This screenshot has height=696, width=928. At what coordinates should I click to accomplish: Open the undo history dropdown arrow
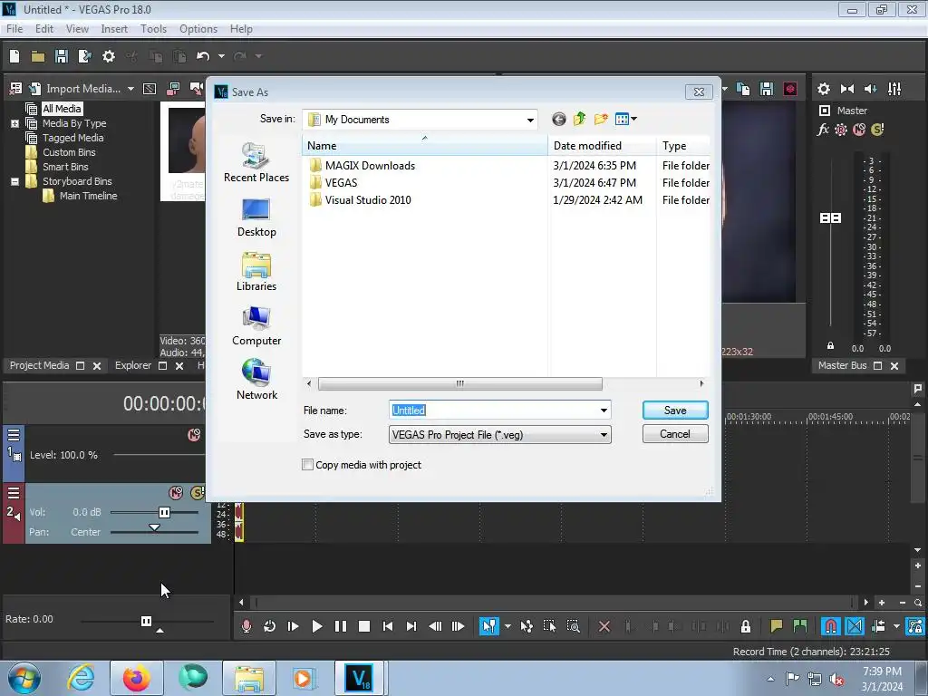coord(221,56)
